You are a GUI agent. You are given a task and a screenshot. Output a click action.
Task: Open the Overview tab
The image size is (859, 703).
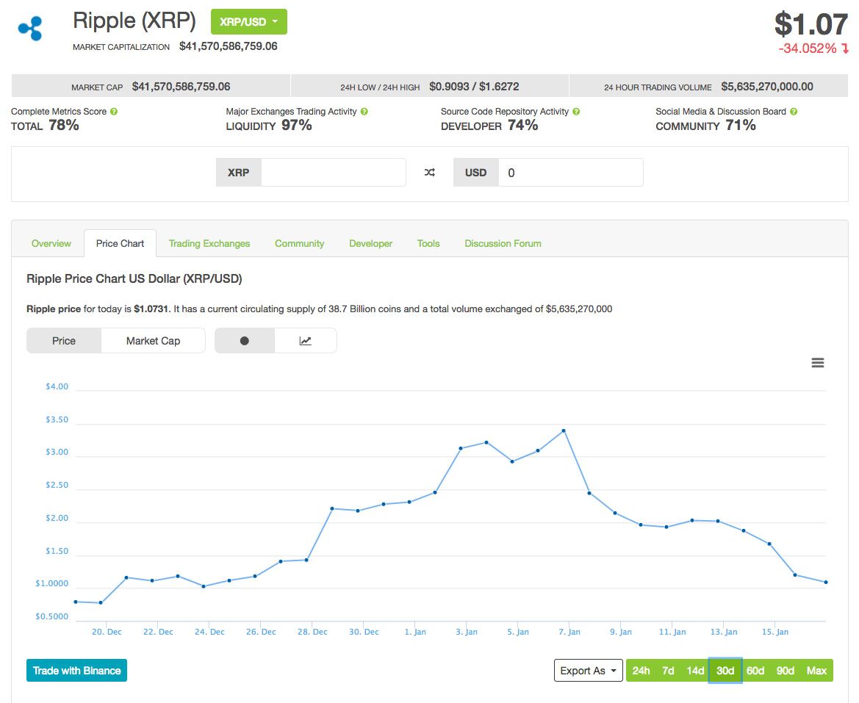coord(51,244)
